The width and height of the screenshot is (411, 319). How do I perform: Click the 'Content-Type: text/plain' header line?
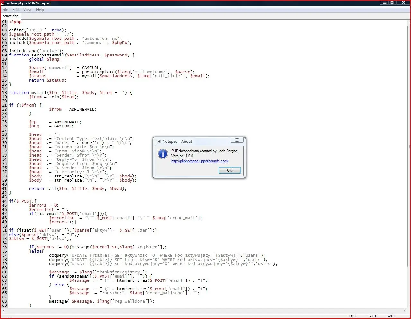click(x=81, y=139)
